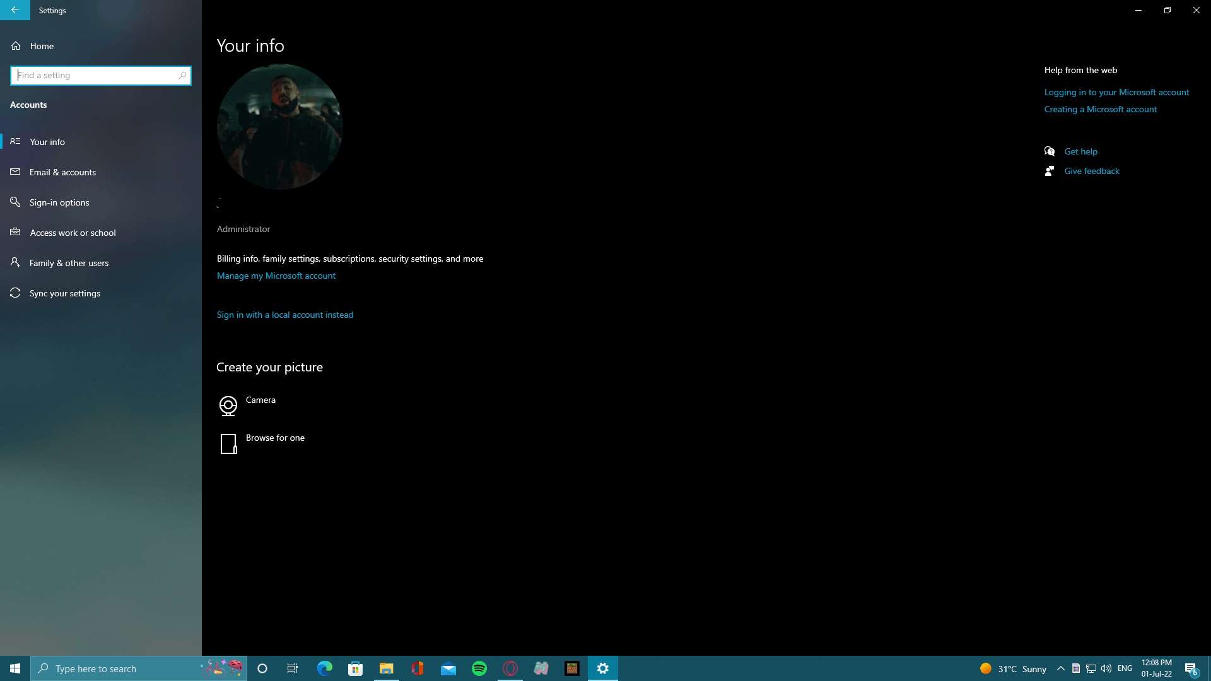Open Windows Search taskbar icon
The height and width of the screenshot is (681, 1211).
(44, 668)
